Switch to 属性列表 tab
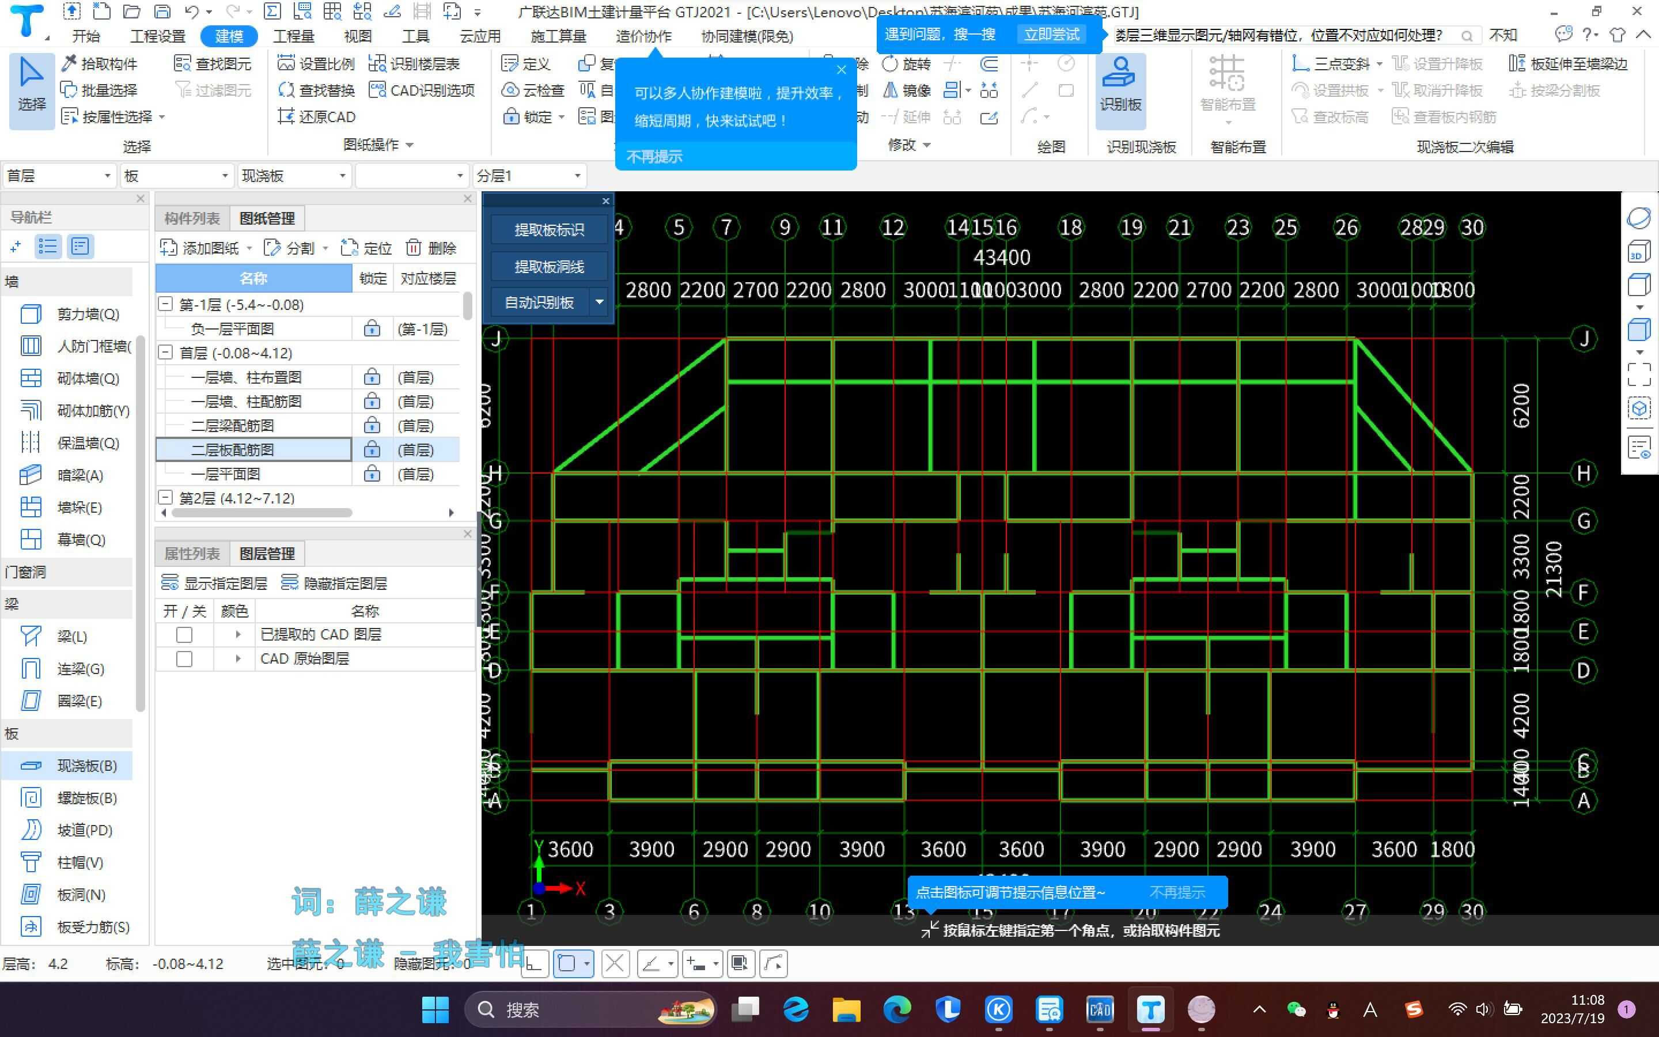1659x1037 pixels. click(192, 553)
